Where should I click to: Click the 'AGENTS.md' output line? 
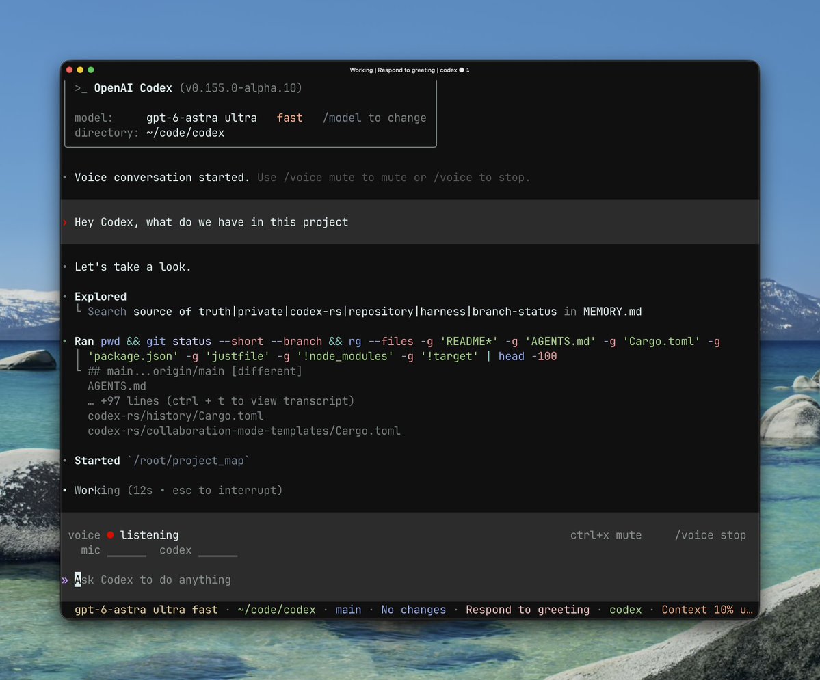click(117, 385)
